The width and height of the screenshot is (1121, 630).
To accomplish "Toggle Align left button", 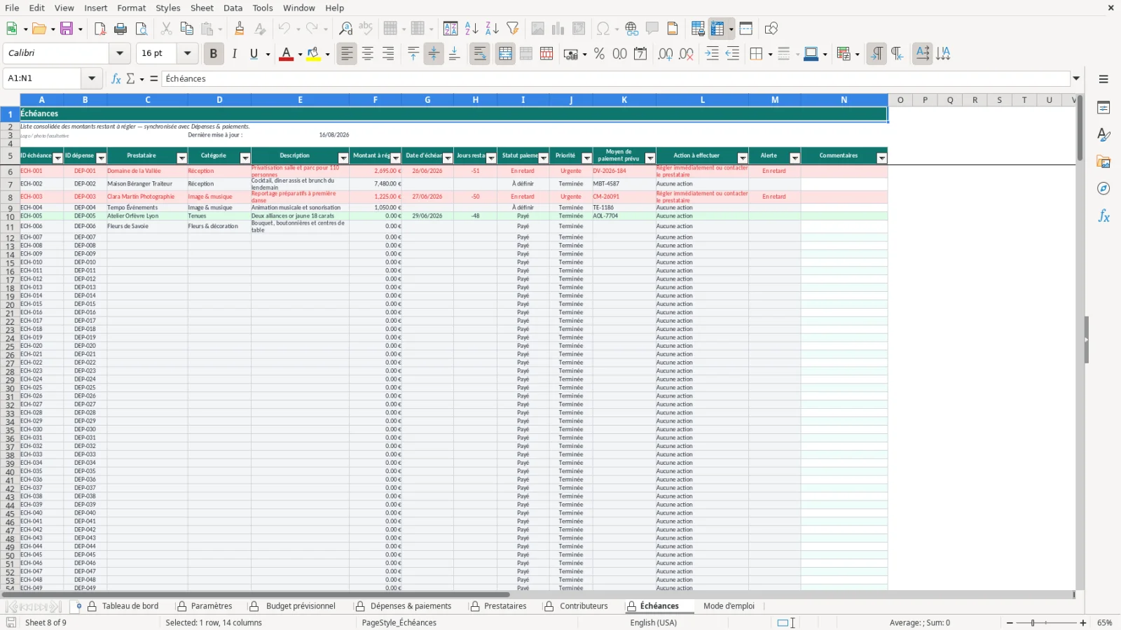I will [347, 54].
